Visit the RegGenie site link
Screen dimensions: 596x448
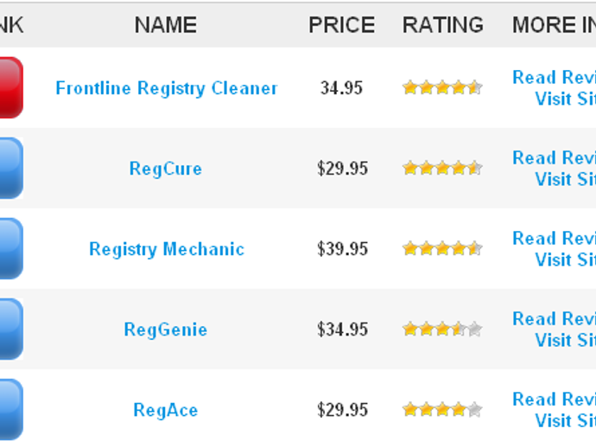coord(565,340)
